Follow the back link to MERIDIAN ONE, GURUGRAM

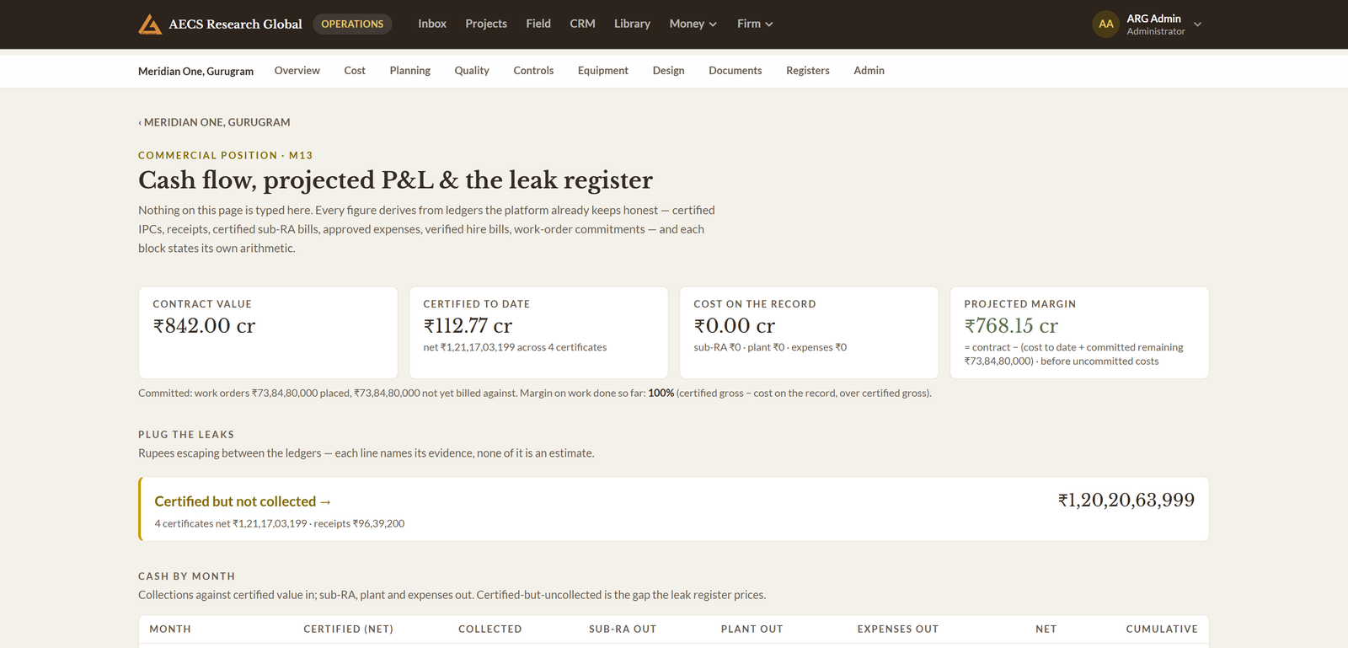point(214,122)
